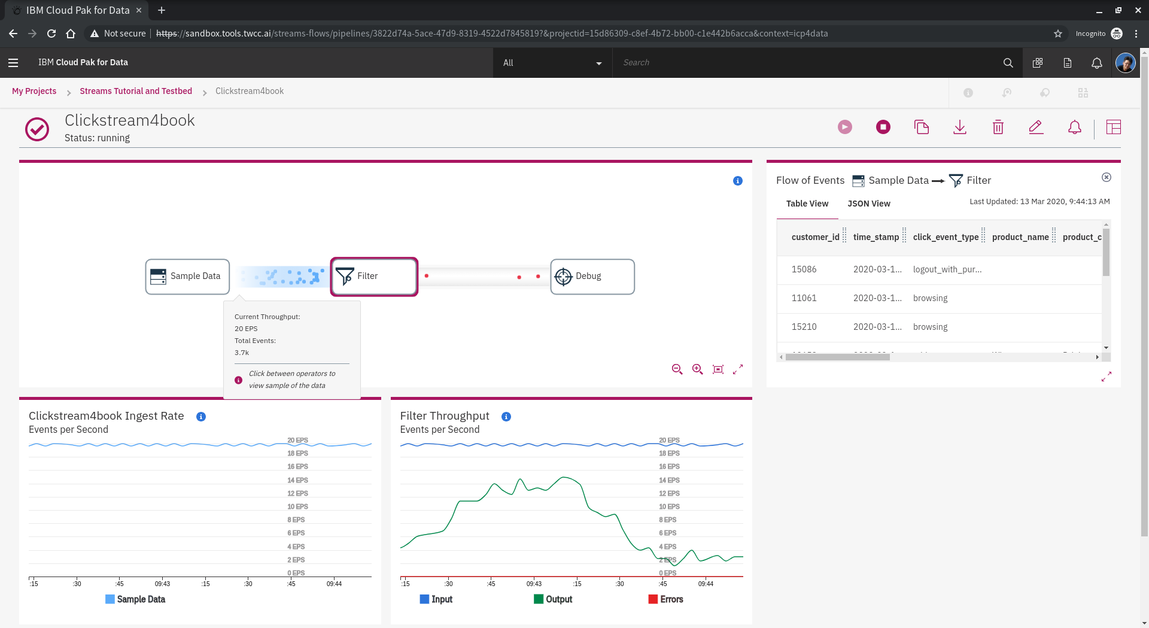The width and height of the screenshot is (1149, 628).
Task: Close the Flow of Events panel
Action: pos(1106,177)
